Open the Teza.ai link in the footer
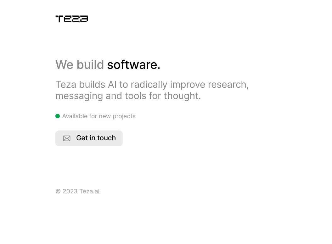This screenshot has width=332, height=244. 89,191
